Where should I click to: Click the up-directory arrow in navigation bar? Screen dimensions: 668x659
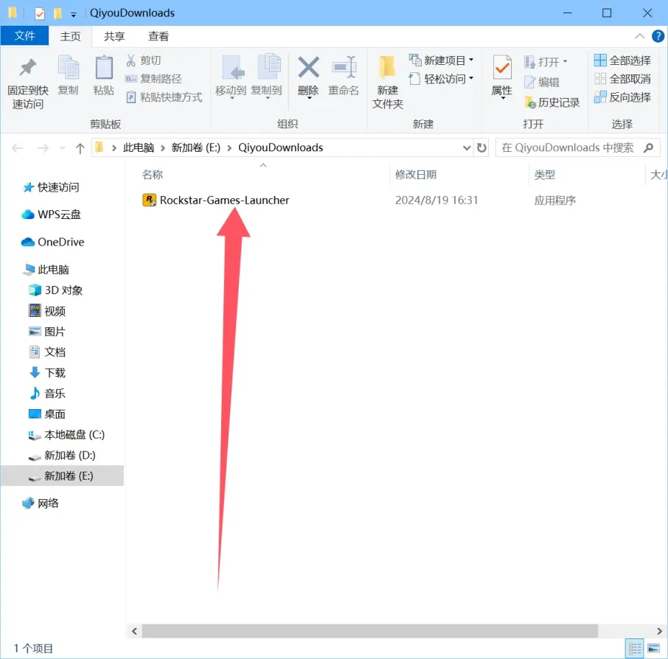pyautogui.click(x=80, y=148)
